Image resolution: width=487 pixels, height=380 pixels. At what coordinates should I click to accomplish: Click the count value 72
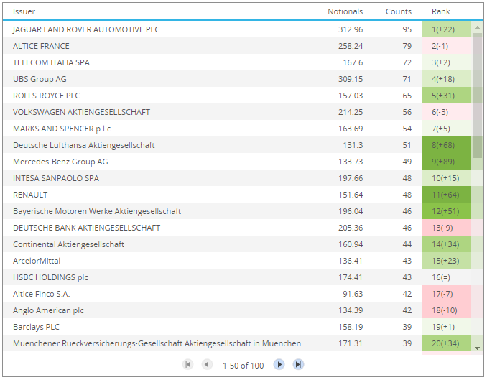(407, 62)
